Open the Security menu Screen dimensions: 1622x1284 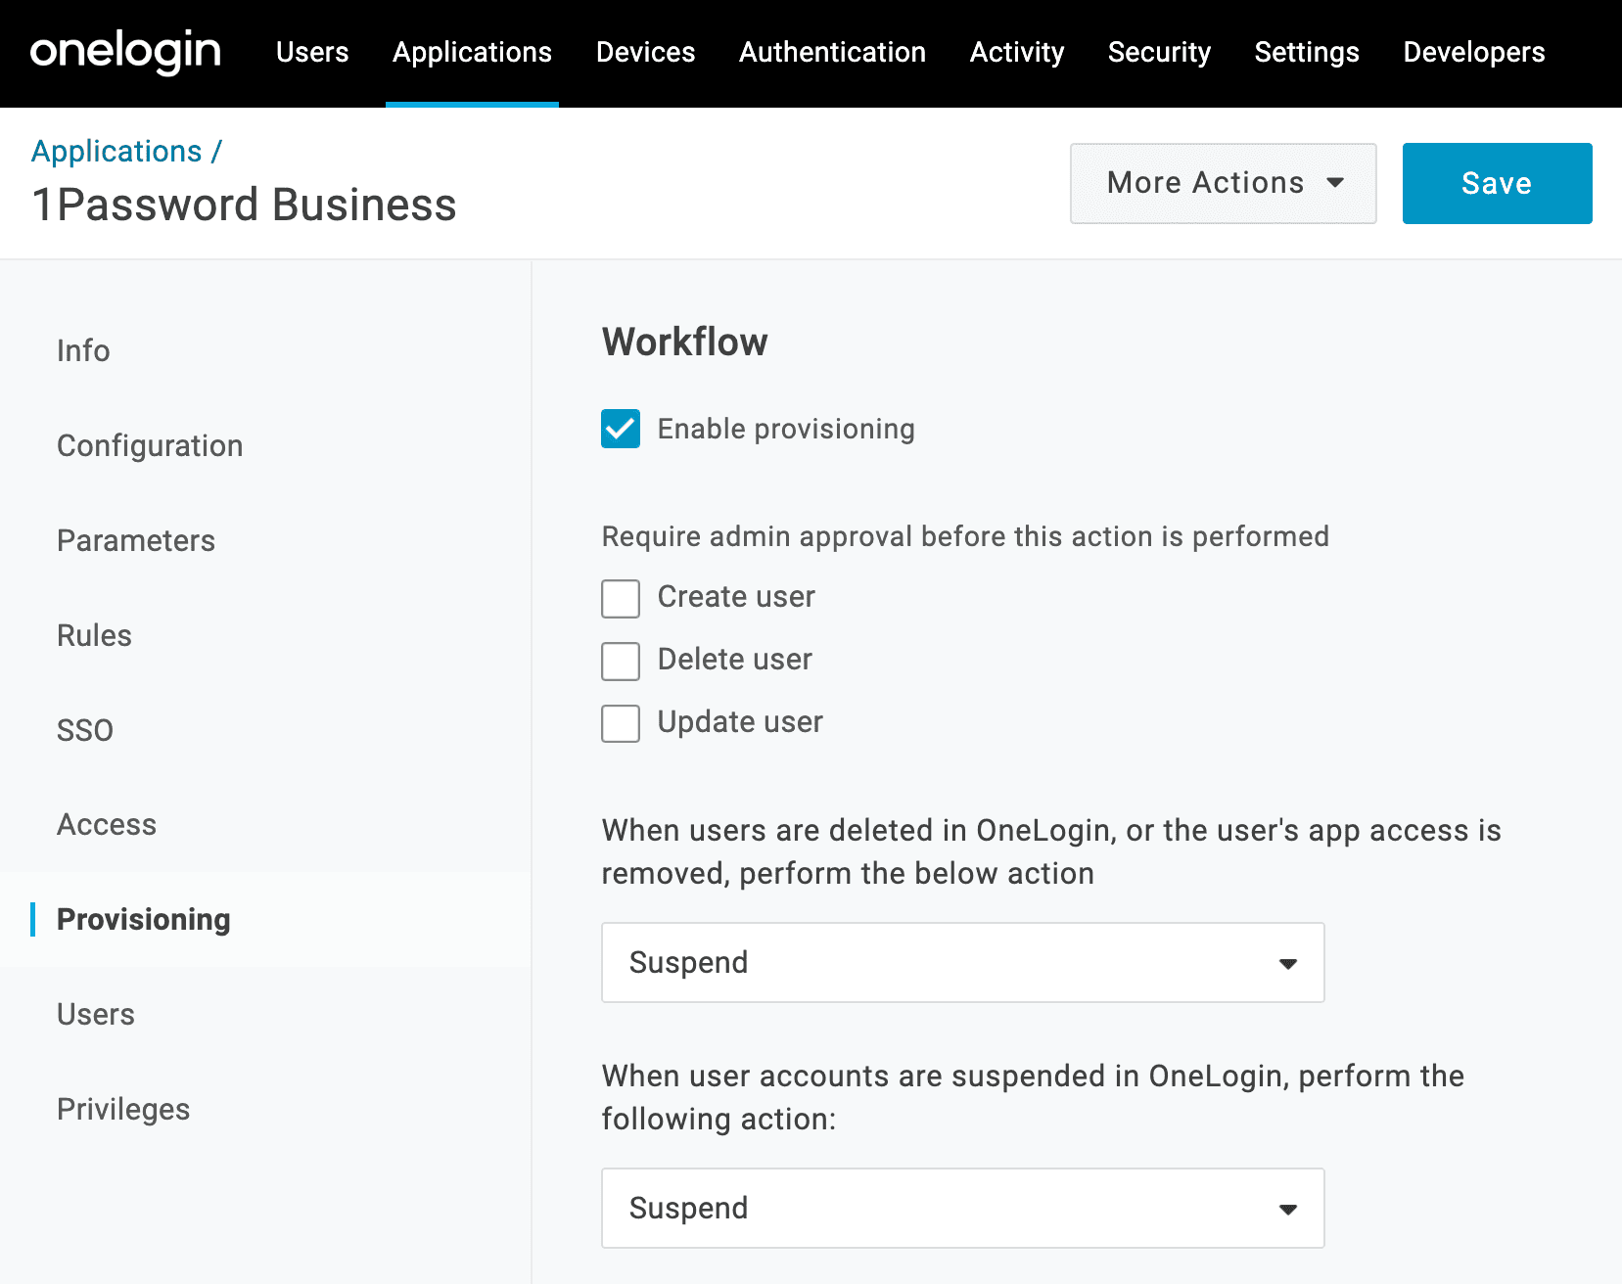tap(1159, 52)
